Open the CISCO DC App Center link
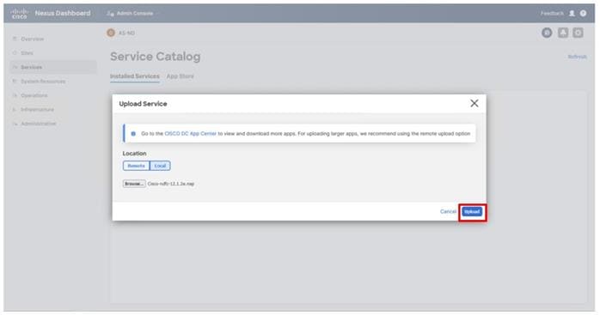Image resolution: width=600 pixels, height=315 pixels. pos(190,134)
